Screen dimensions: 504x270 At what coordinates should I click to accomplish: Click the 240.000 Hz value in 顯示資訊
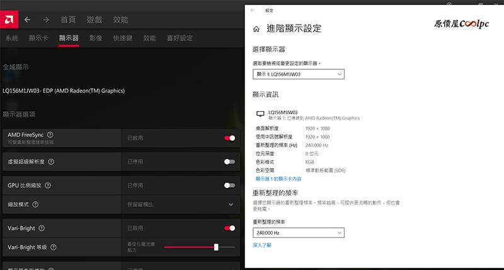coord(317,145)
